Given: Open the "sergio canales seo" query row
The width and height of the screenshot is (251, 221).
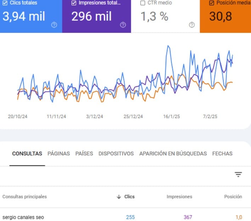Looking at the screenshot, I should click(x=23, y=217).
